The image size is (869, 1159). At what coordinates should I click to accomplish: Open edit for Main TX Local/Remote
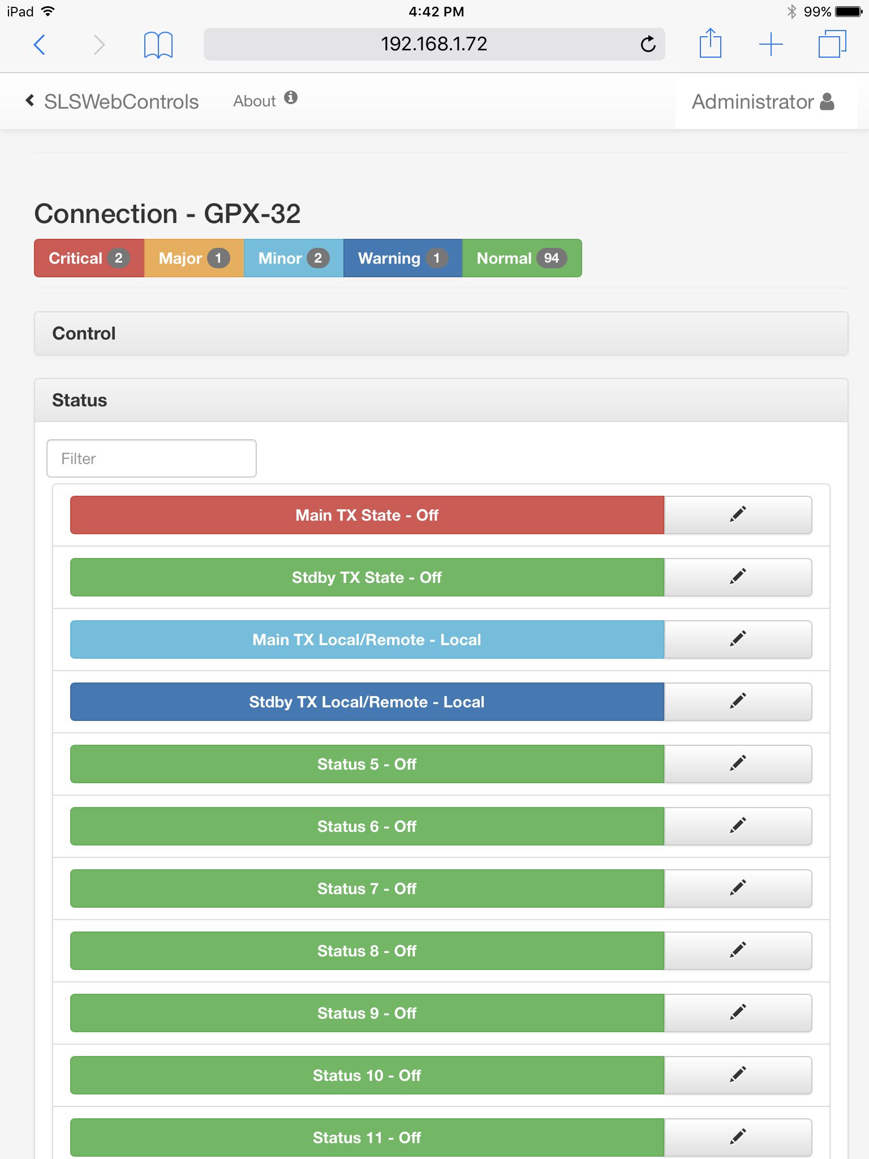point(738,639)
